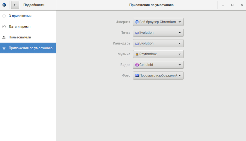This screenshot has height=141, width=246.
Task: Click the image viewer icon in Фото row
Action: (x=137, y=75)
